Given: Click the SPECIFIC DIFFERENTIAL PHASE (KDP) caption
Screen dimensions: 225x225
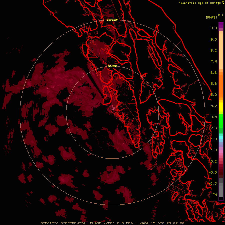Looking at the screenshot, I should [x=77, y=223].
